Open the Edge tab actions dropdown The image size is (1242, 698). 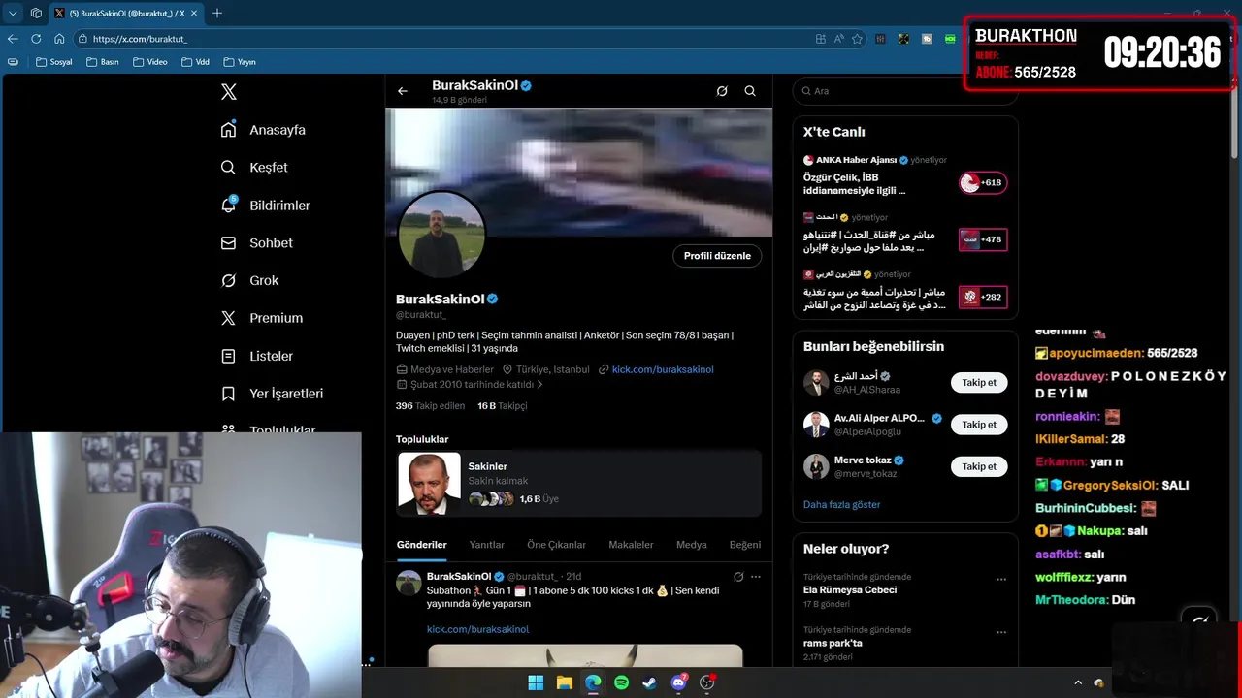13,14
